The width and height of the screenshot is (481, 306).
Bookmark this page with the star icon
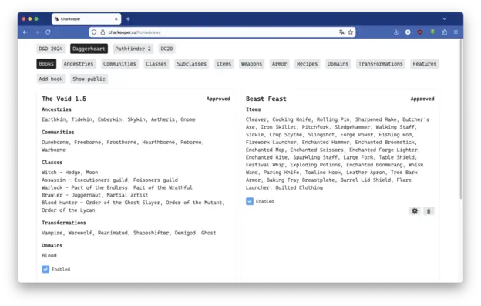point(351,32)
